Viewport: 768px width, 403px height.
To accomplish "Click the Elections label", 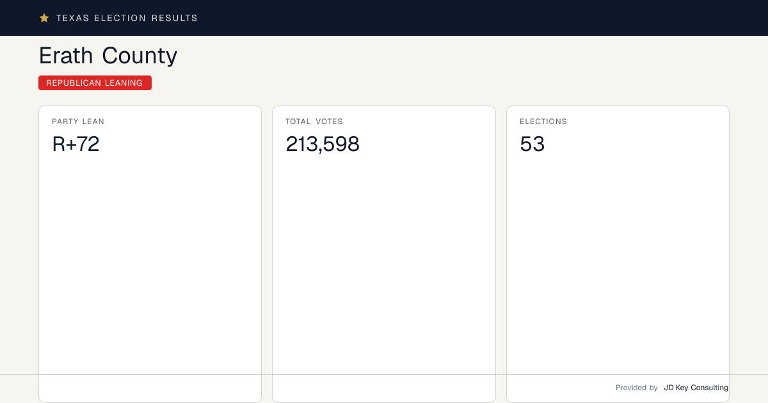I will click(543, 122).
